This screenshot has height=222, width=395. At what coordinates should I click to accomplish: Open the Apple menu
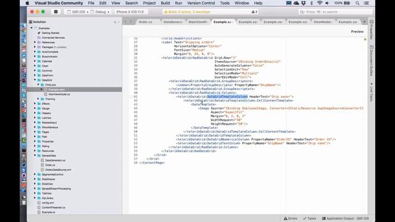pyautogui.click(x=27, y=3)
